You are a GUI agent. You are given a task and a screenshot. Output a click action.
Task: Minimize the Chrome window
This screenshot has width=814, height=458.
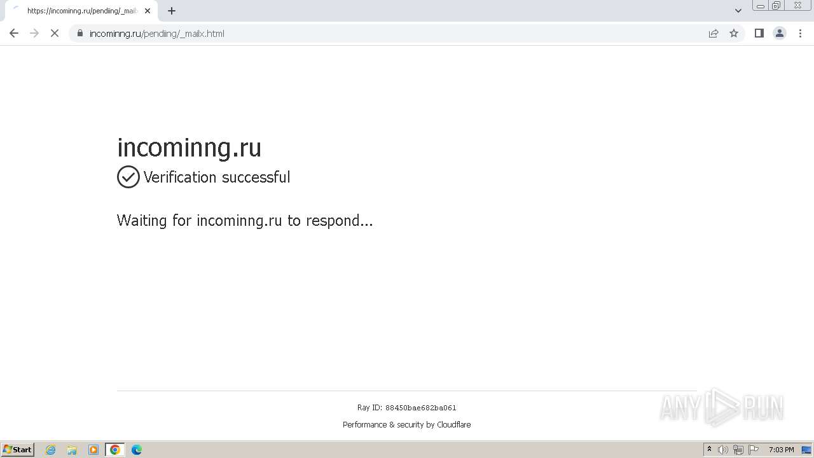pyautogui.click(x=760, y=6)
